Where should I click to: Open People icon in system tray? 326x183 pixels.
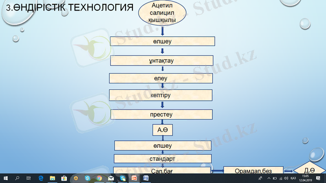pyautogui.click(x=260, y=178)
